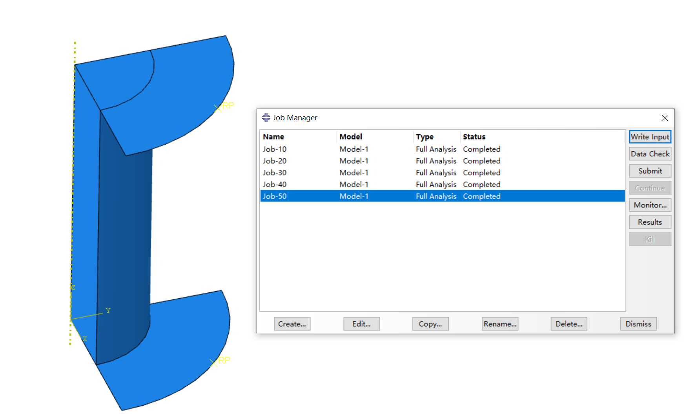This screenshot has height=417, width=696.
Task: Open the Monitor dialog for Job-50
Action: pos(650,205)
